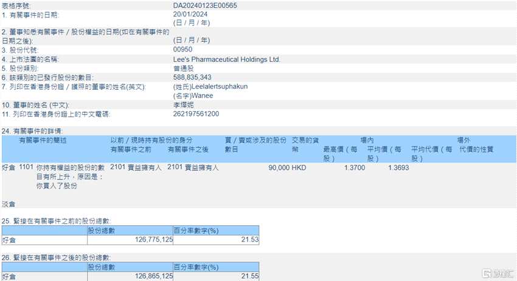Click 場內 on-exchange column header
Screen dimensions: 517x281
tap(367, 141)
